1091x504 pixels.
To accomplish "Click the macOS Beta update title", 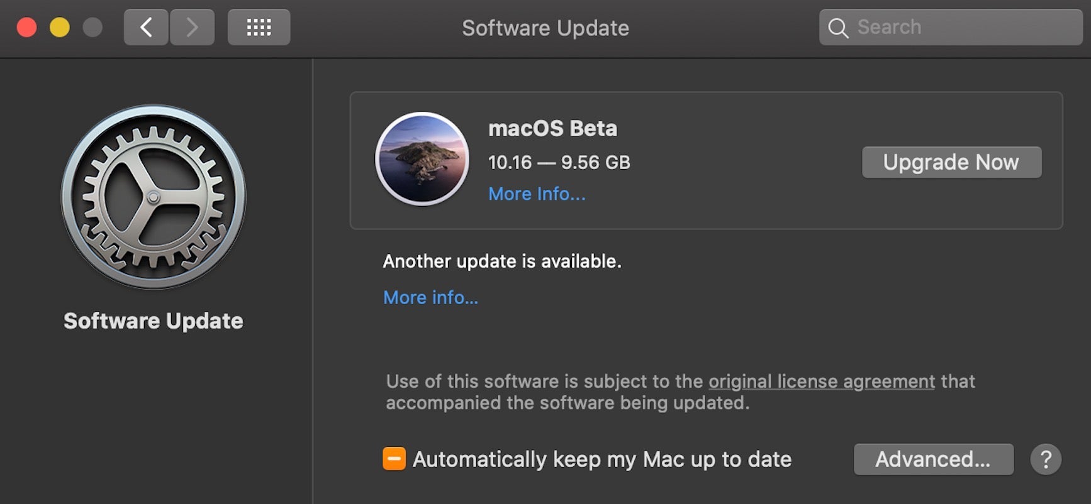I will (552, 128).
